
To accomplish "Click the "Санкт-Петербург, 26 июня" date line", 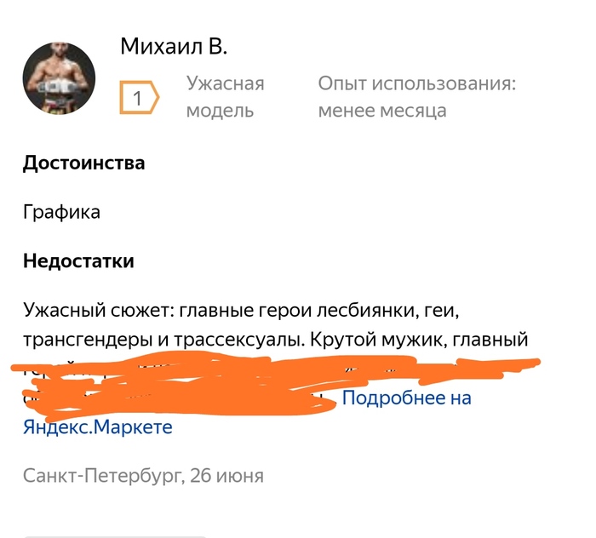I will click(143, 475).
